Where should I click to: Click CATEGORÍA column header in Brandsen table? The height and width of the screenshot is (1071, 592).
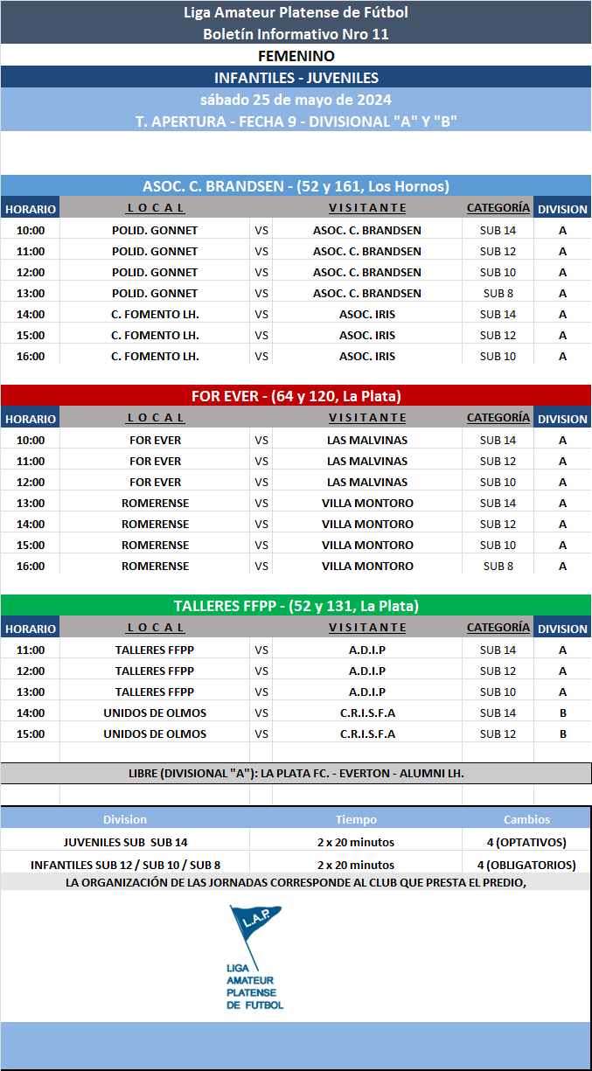tap(498, 208)
